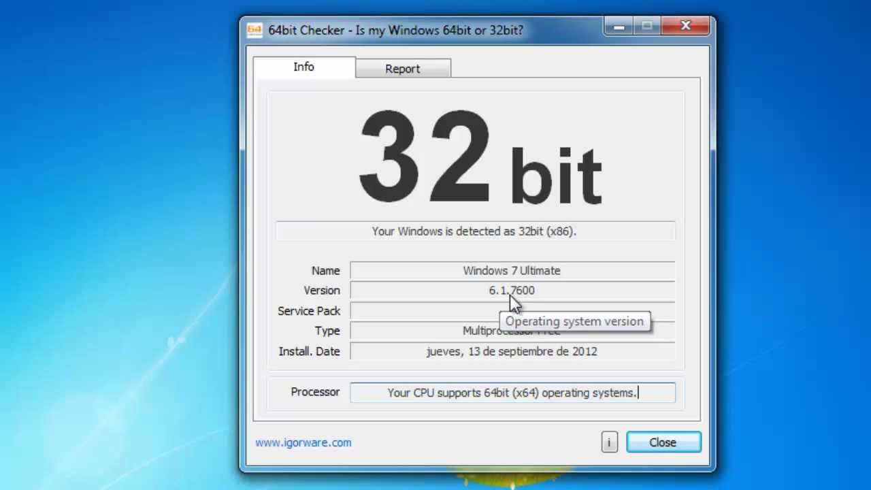
Task: Click the small 'i' about button
Action: (609, 442)
